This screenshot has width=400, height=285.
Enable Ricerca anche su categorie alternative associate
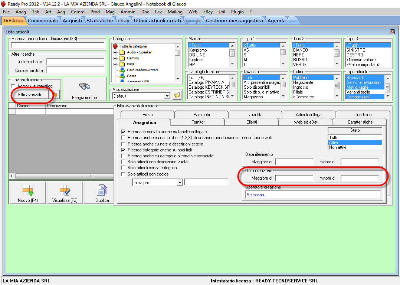tap(123, 156)
